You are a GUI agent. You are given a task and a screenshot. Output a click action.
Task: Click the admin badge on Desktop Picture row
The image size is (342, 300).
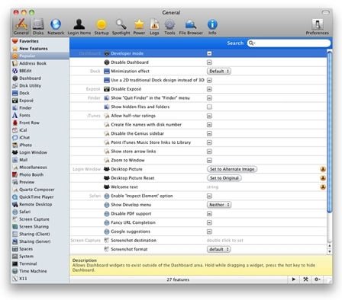click(323, 169)
